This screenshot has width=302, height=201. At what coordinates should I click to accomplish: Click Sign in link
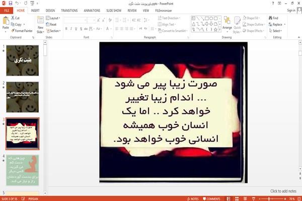(291, 11)
